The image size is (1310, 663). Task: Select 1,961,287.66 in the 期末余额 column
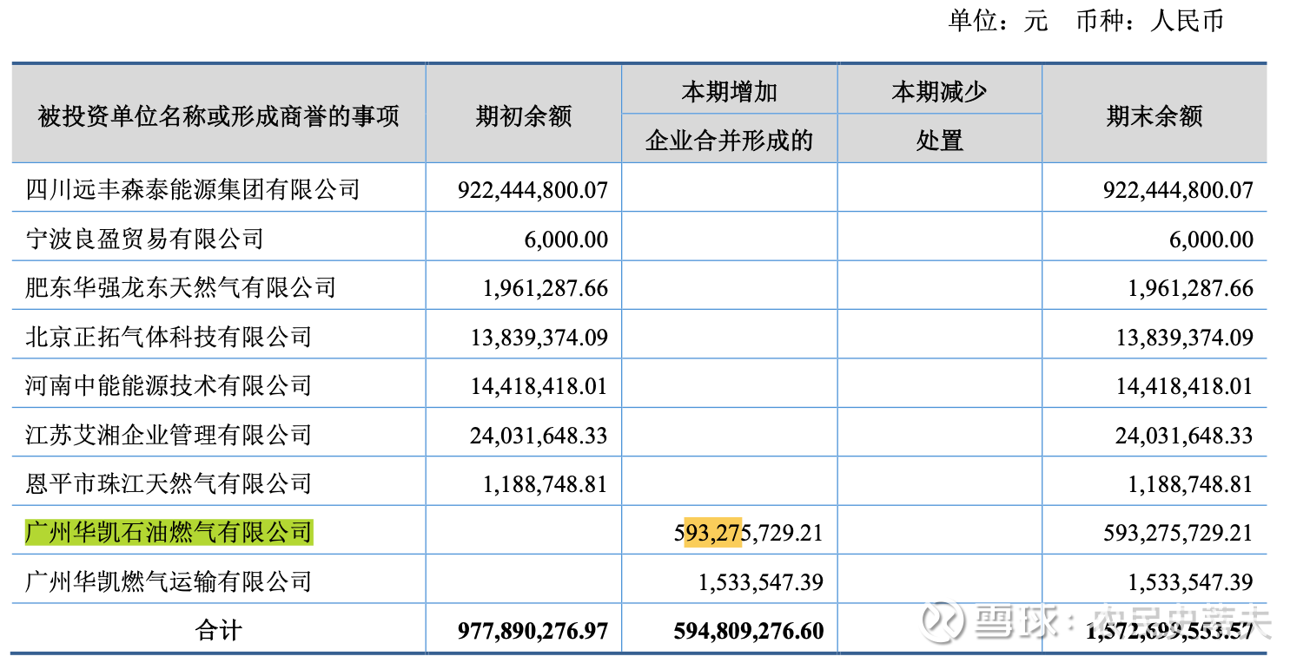point(1191,288)
